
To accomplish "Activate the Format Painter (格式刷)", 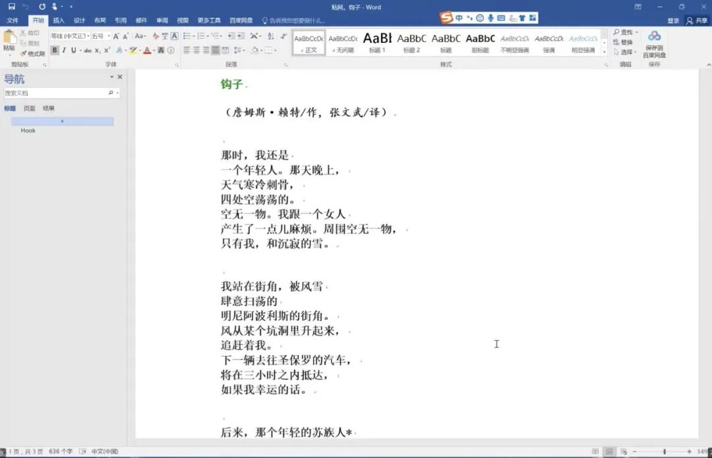I will pos(33,53).
